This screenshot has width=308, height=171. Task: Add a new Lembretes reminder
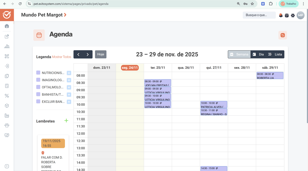[x=66, y=120]
